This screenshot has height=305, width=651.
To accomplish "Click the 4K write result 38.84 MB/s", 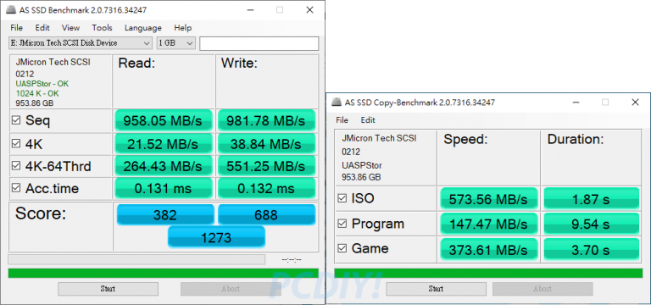I will pos(266,143).
